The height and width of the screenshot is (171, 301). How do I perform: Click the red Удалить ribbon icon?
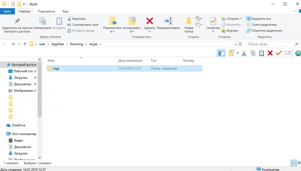tap(149, 21)
